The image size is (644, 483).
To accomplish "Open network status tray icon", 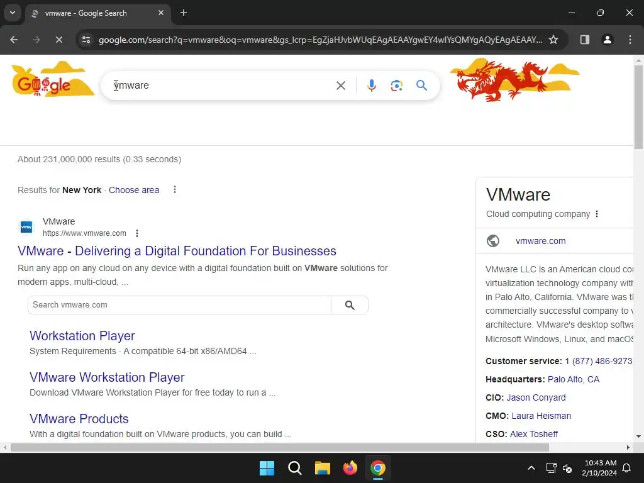I will click(551, 468).
